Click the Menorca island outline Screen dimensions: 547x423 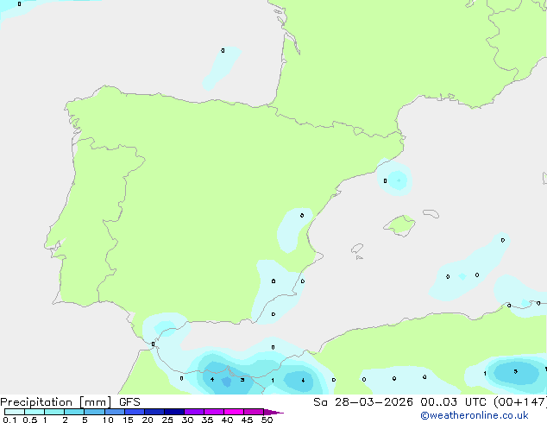pos(431,213)
